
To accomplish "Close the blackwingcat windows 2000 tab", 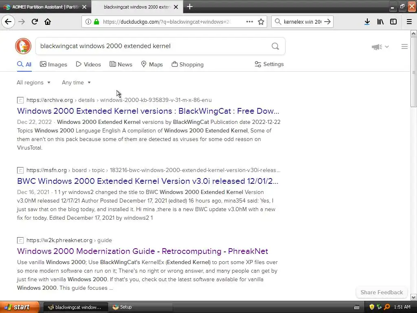I will click(176, 7).
